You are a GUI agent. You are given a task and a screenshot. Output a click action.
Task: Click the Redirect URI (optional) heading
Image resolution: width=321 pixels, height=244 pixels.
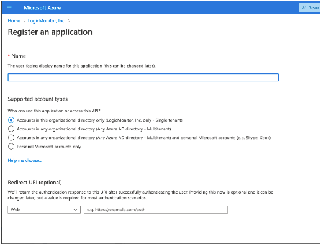tap(35, 183)
